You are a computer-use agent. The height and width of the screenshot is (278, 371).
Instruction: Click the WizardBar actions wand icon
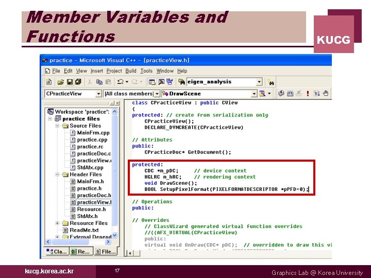click(x=262, y=94)
